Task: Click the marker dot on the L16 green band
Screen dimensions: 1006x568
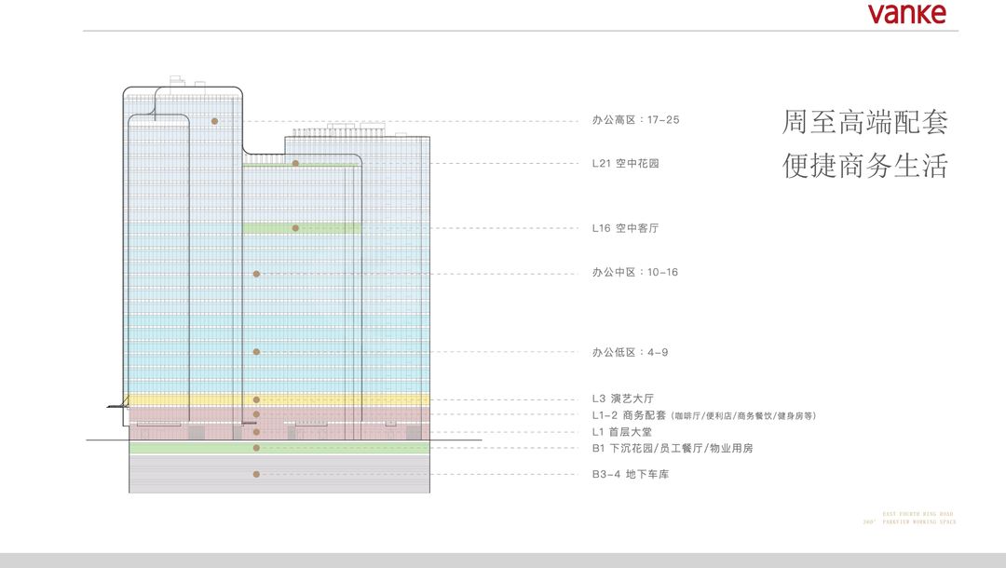Action: pyautogui.click(x=296, y=228)
